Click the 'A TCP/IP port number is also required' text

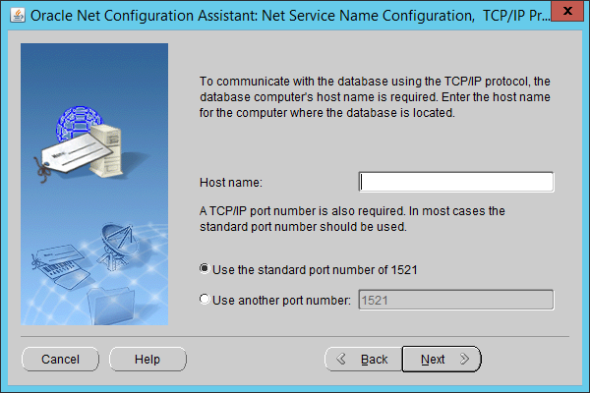[x=352, y=219]
